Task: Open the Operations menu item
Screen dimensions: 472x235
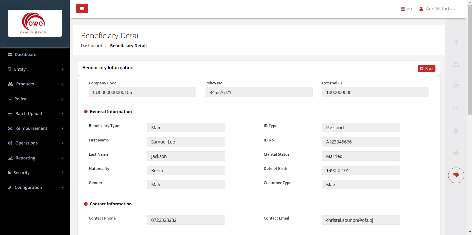Action: (35, 143)
